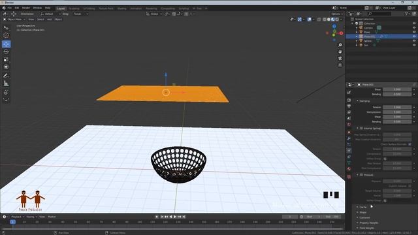Click the zoom magnifier in viewport

click(340, 45)
